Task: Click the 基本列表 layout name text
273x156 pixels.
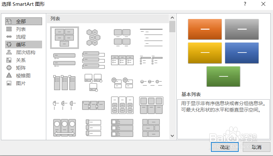Action: pyautogui.click(x=191, y=94)
